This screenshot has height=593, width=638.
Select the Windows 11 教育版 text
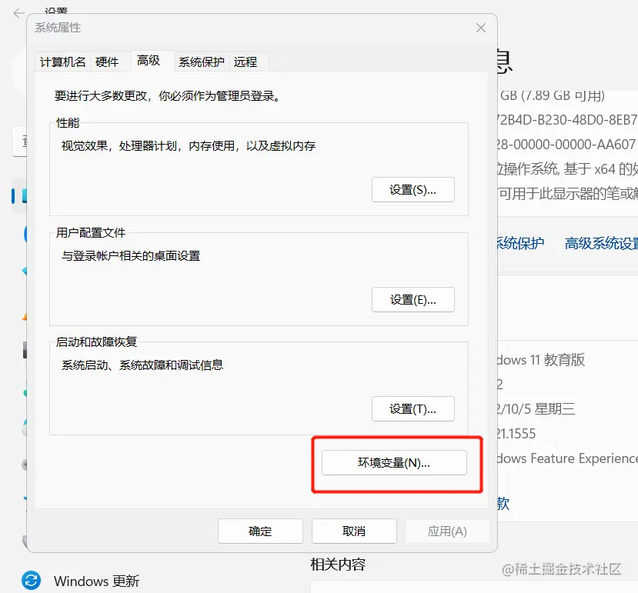click(x=541, y=360)
